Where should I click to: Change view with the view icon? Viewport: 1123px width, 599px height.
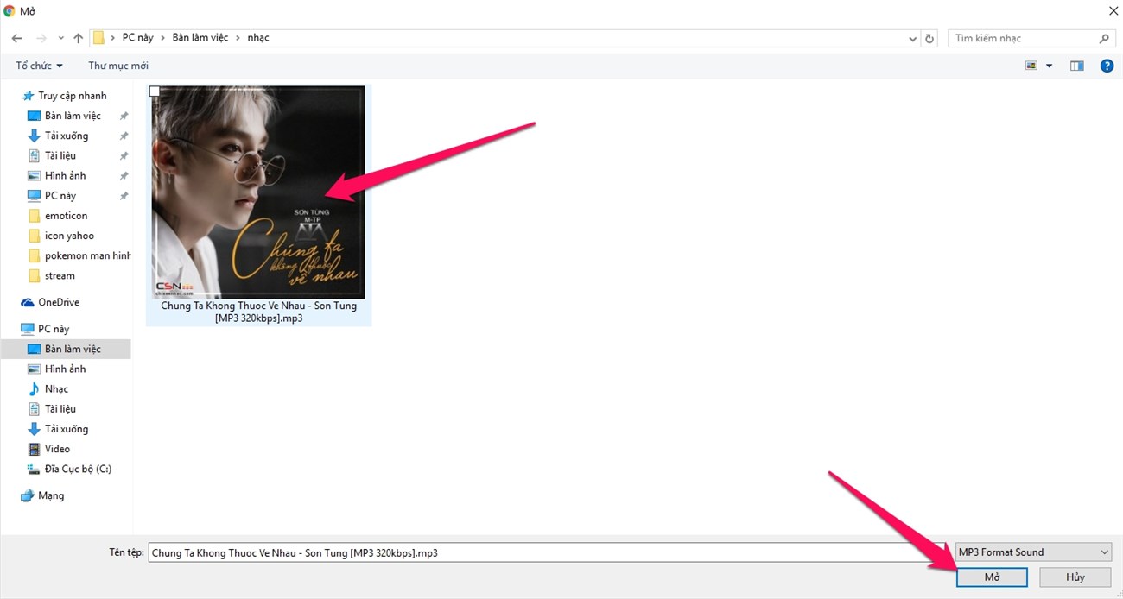point(1031,66)
